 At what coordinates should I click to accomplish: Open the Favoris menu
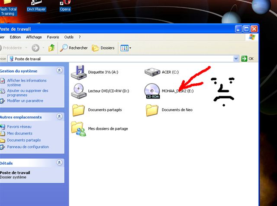point(53,37)
